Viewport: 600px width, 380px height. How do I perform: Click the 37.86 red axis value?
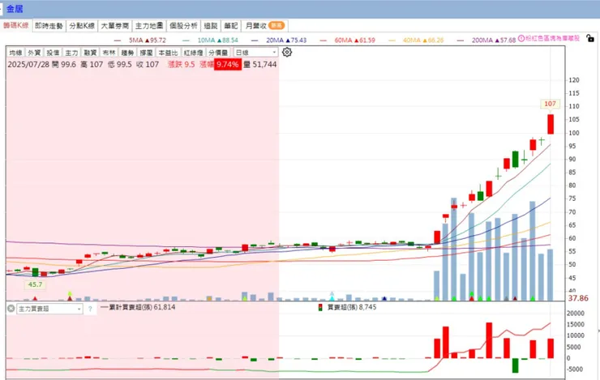tap(578, 298)
